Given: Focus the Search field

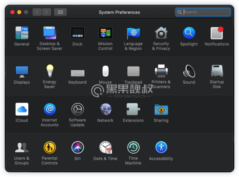Looking at the screenshot, I should click(203, 12).
